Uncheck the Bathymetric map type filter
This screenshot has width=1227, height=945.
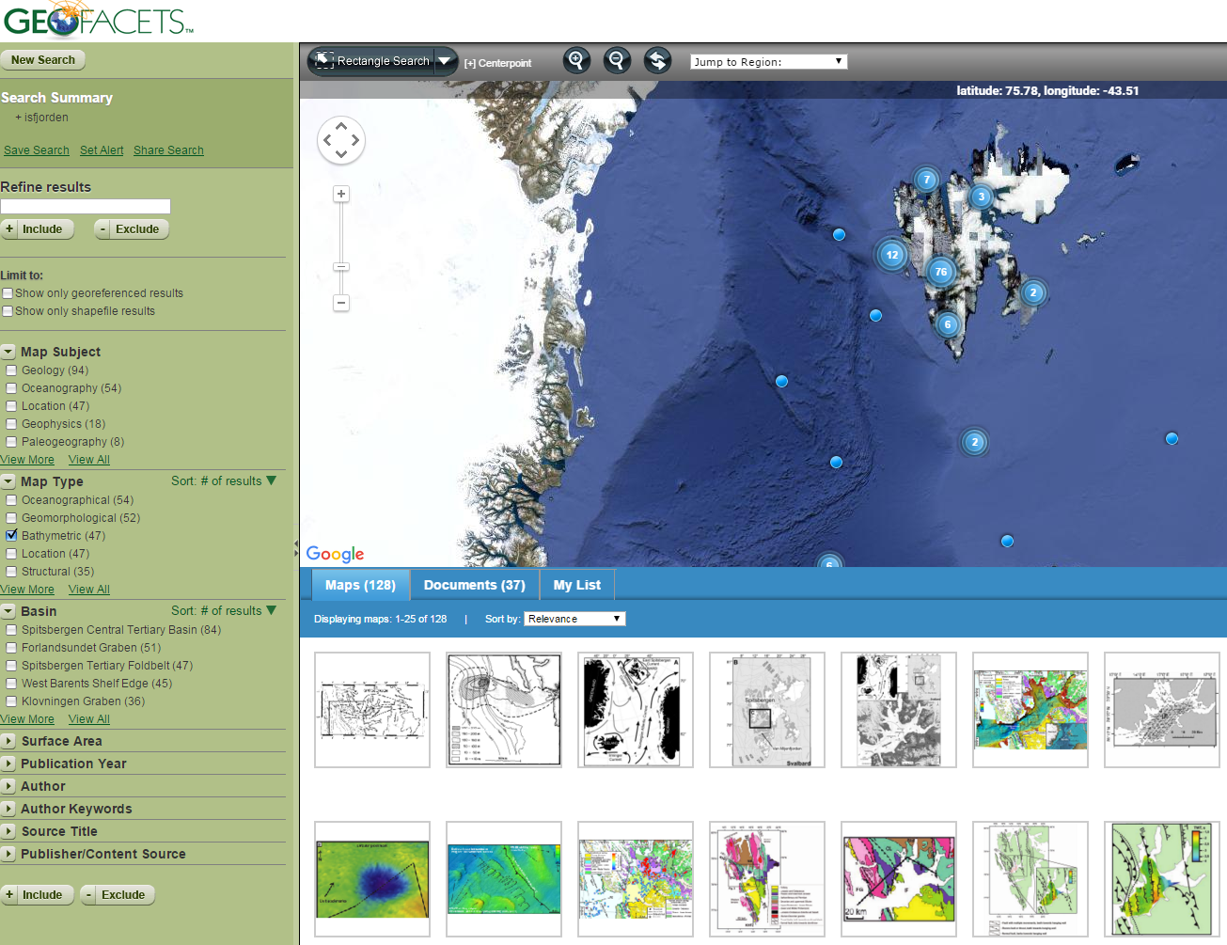pos(12,535)
